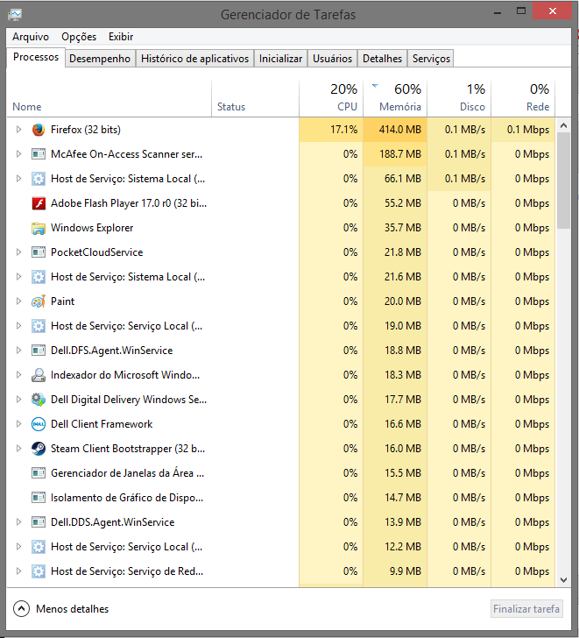Open the Exibir menu

click(x=121, y=37)
